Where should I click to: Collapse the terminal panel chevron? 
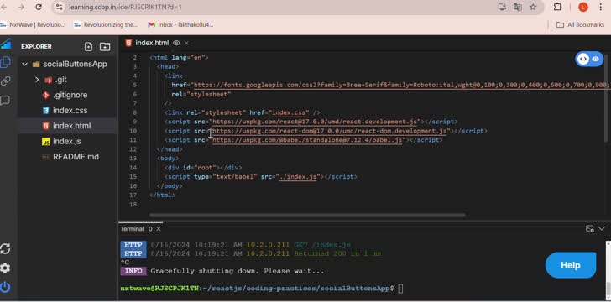[x=602, y=228]
